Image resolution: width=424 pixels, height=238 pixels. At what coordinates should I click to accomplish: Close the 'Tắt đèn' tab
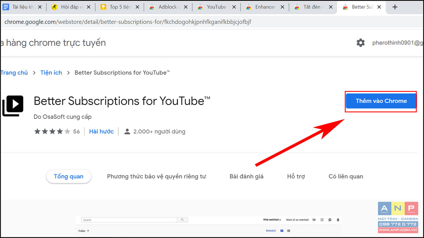tap(331, 7)
